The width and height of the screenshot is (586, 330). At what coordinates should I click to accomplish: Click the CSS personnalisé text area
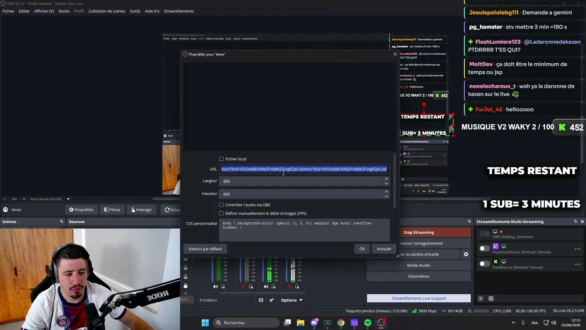click(304, 230)
